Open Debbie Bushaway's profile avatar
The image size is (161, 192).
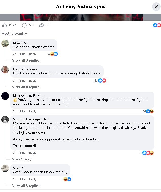tap(5, 70)
